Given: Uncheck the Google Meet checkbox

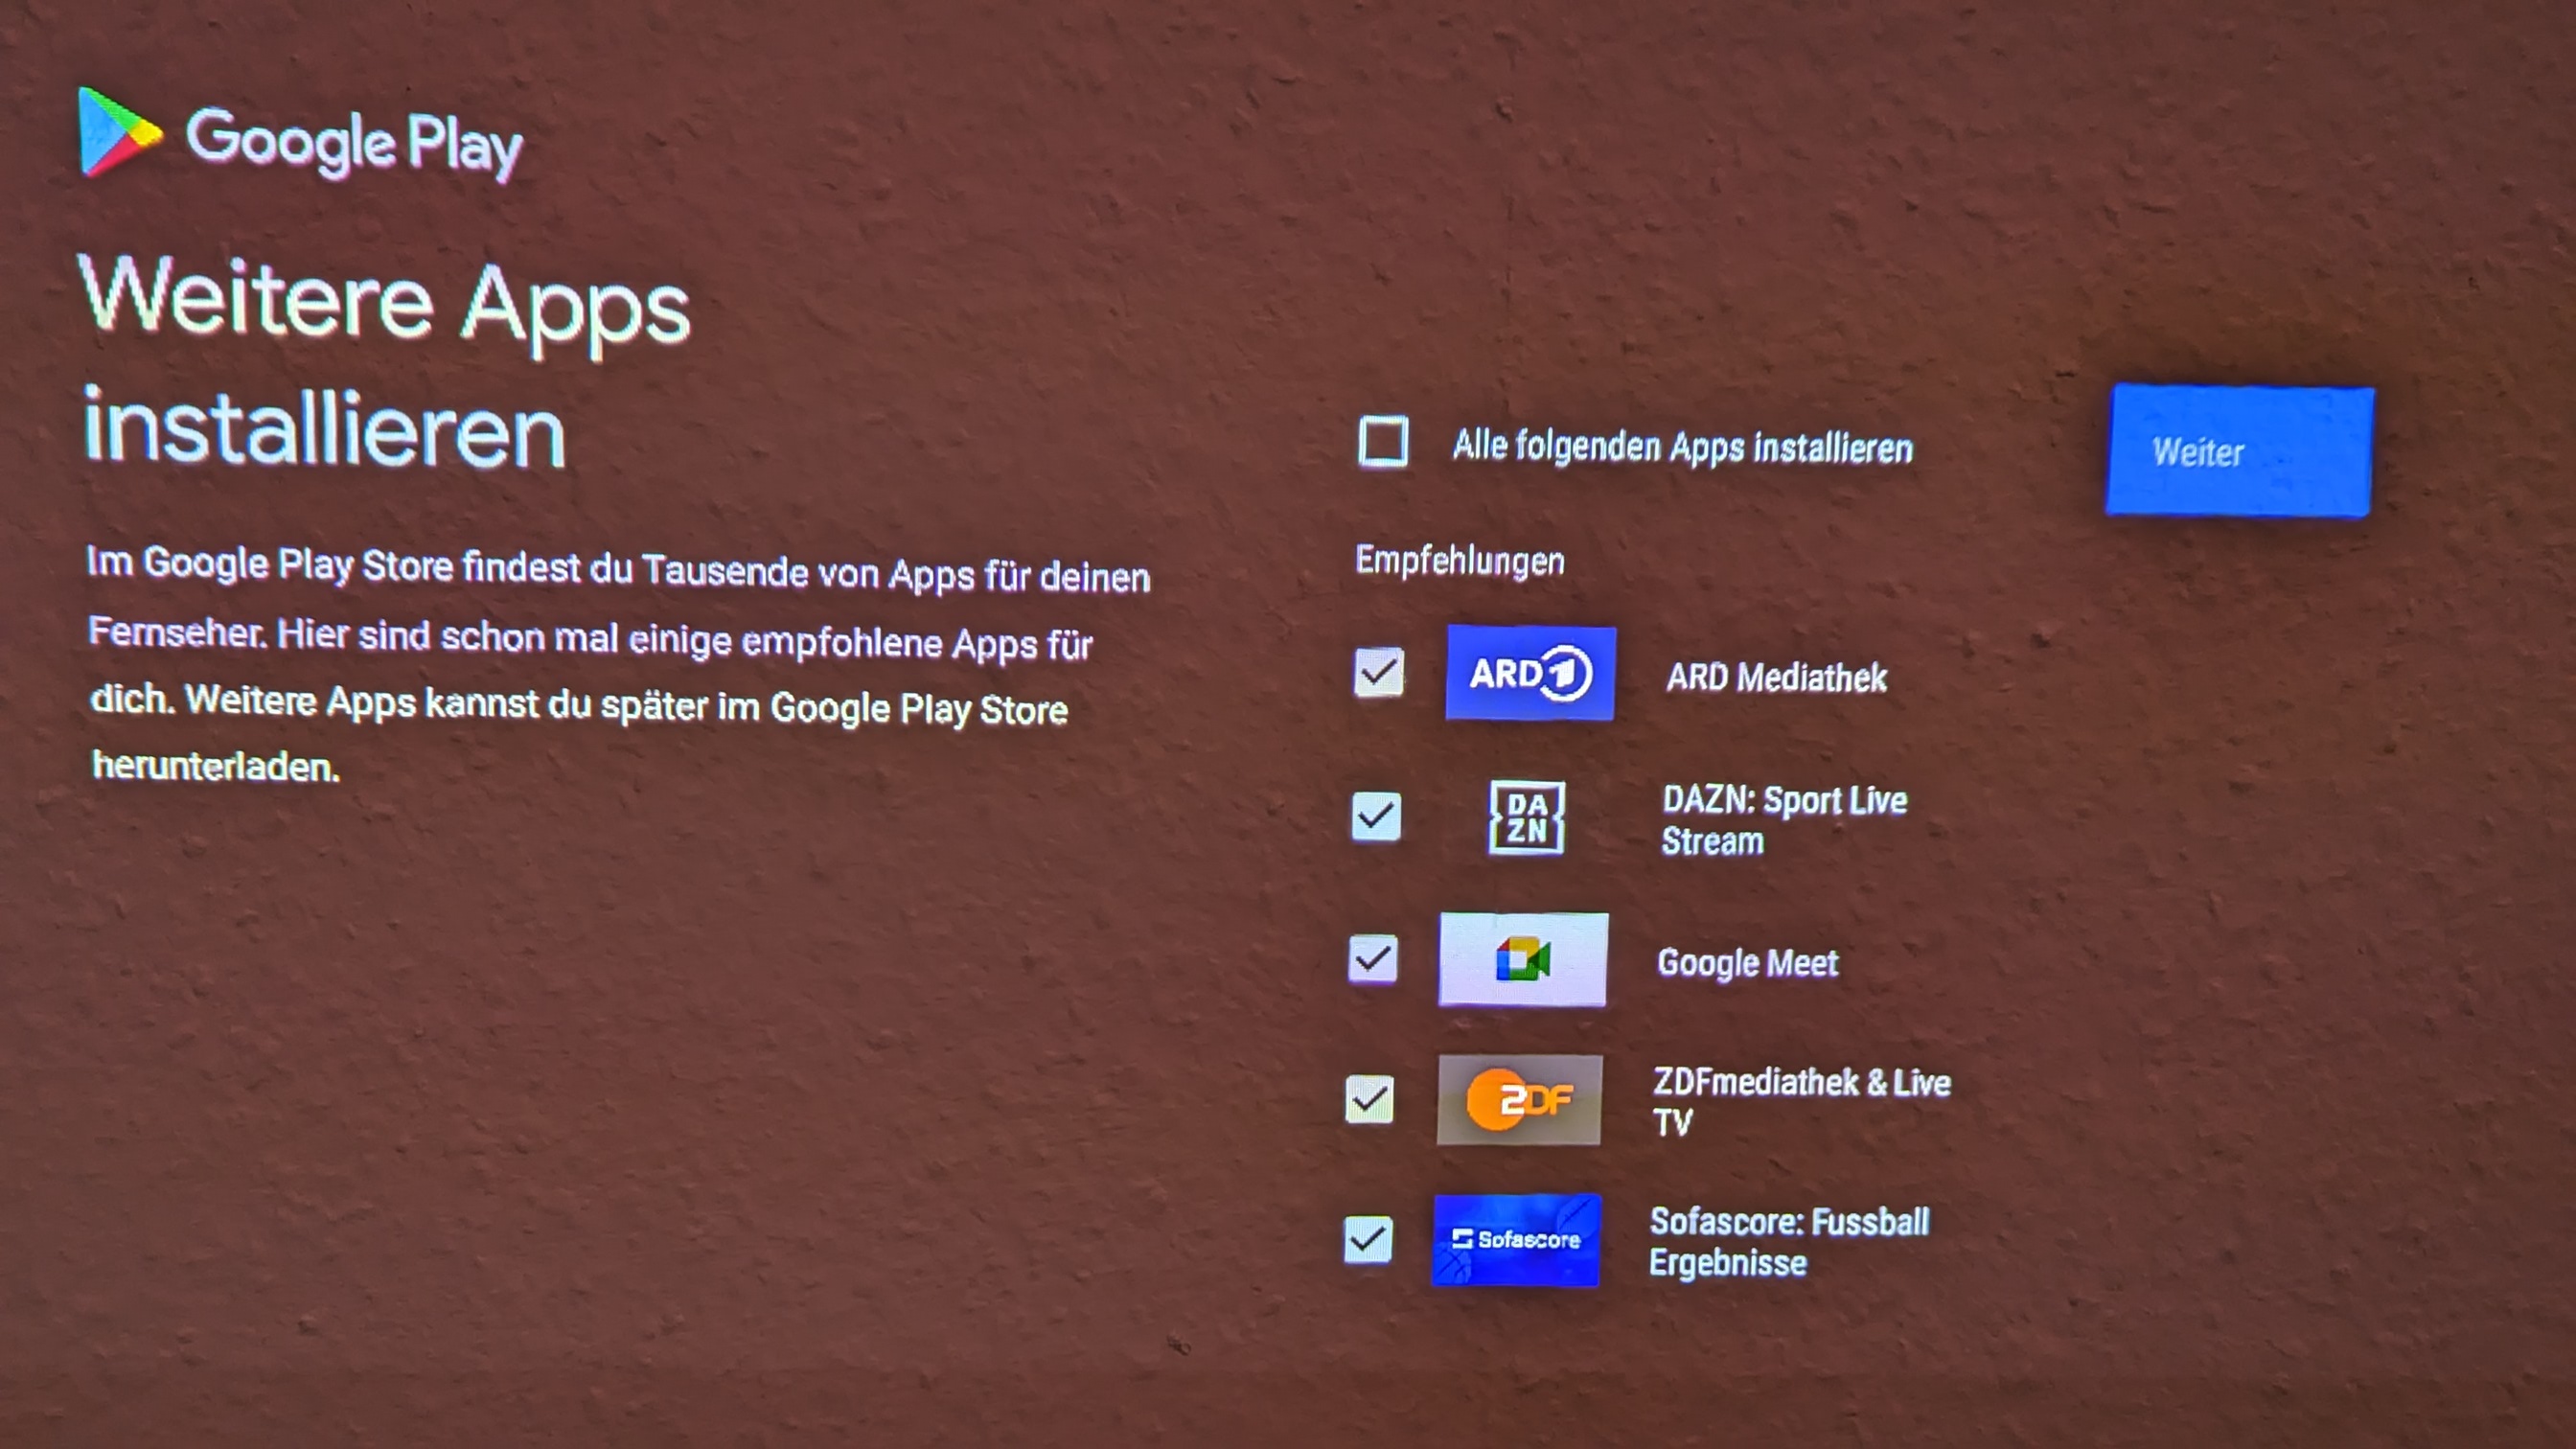Looking at the screenshot, I should click(x=1372, y=959).
